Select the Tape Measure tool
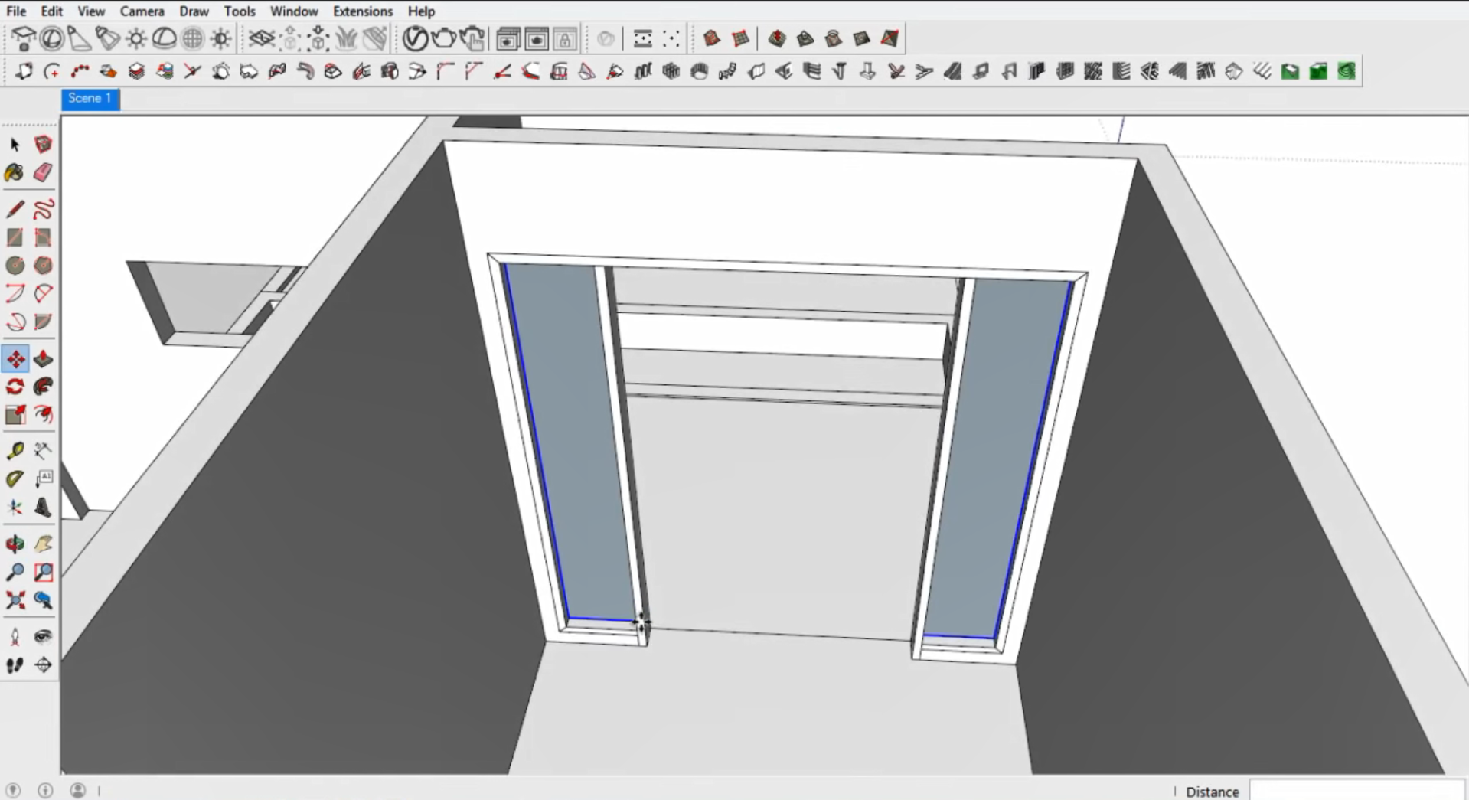This screenshot has width=1469, height=800. [15, 451]
